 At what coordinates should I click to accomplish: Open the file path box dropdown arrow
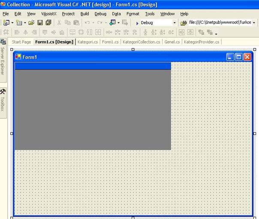(254, 23)
